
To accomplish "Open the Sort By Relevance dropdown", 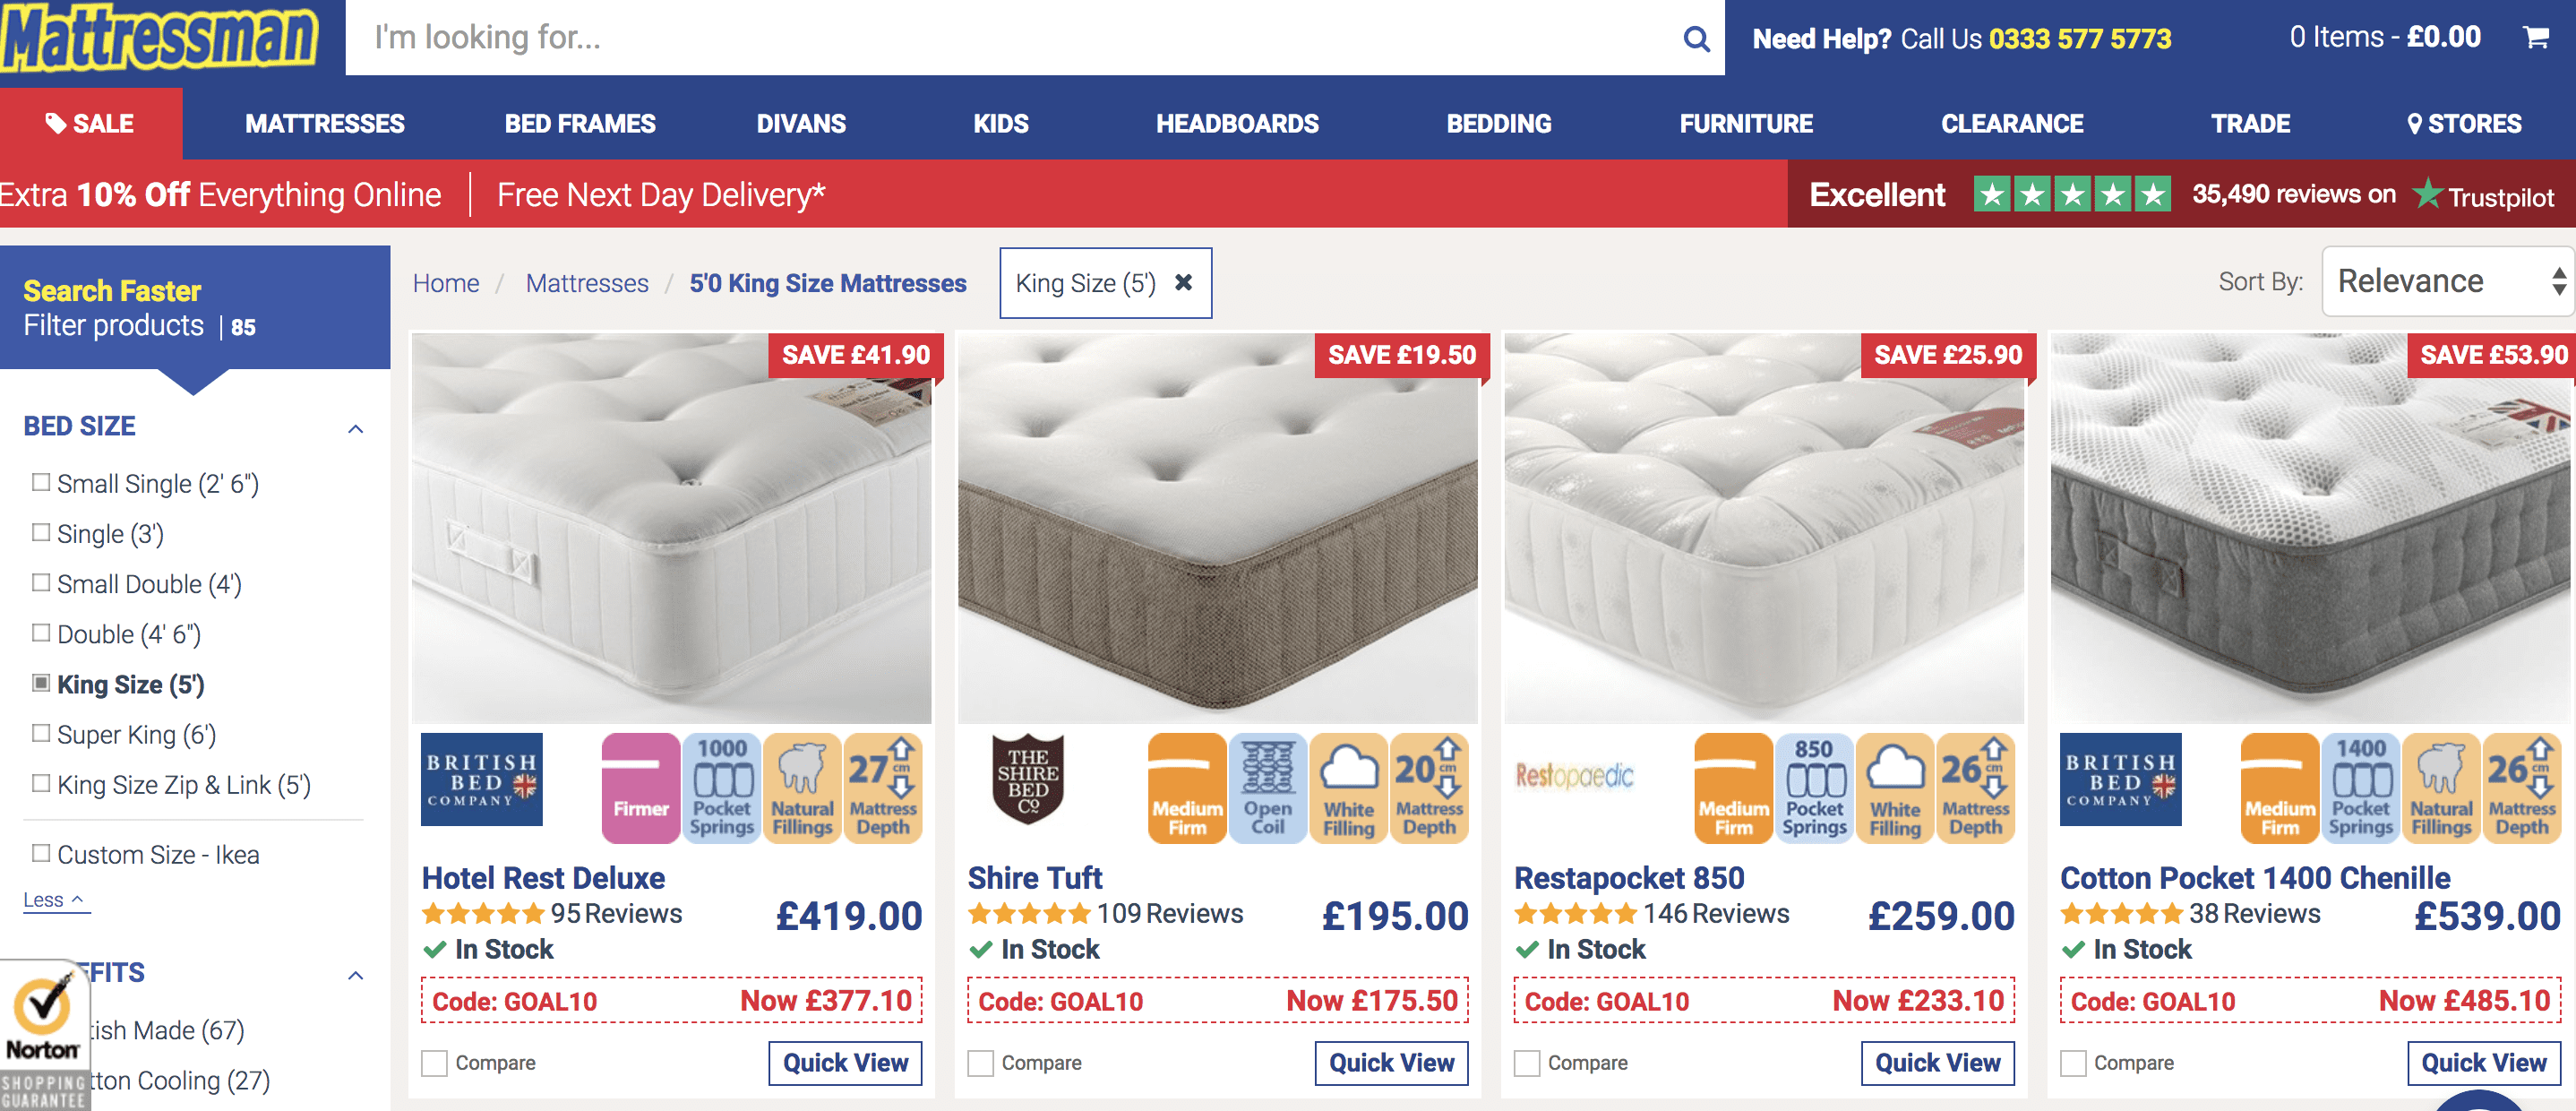I will (2446, 282).
